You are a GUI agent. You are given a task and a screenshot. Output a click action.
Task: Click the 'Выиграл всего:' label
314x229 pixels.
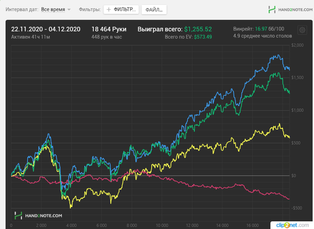(160, 29)
